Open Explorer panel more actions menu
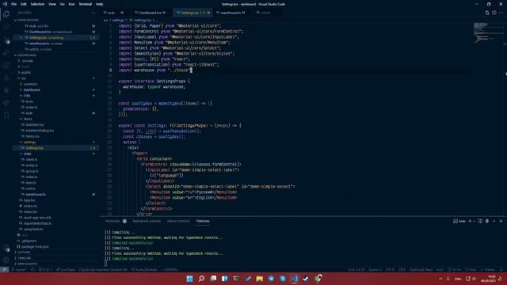 click(93, 13)
